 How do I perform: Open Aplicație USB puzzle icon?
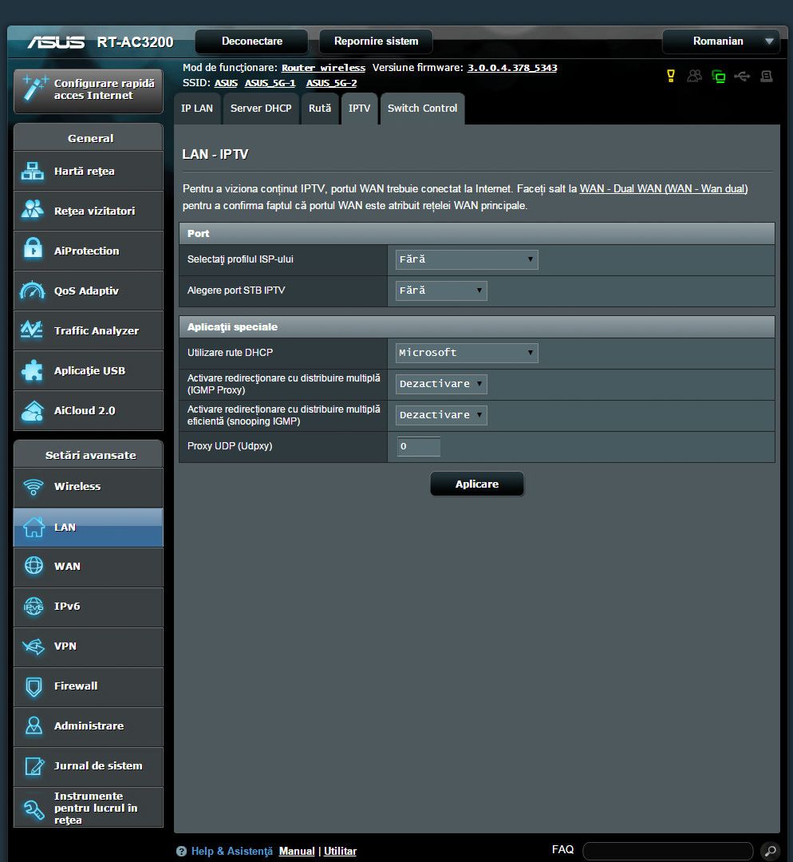coord(33,370)
